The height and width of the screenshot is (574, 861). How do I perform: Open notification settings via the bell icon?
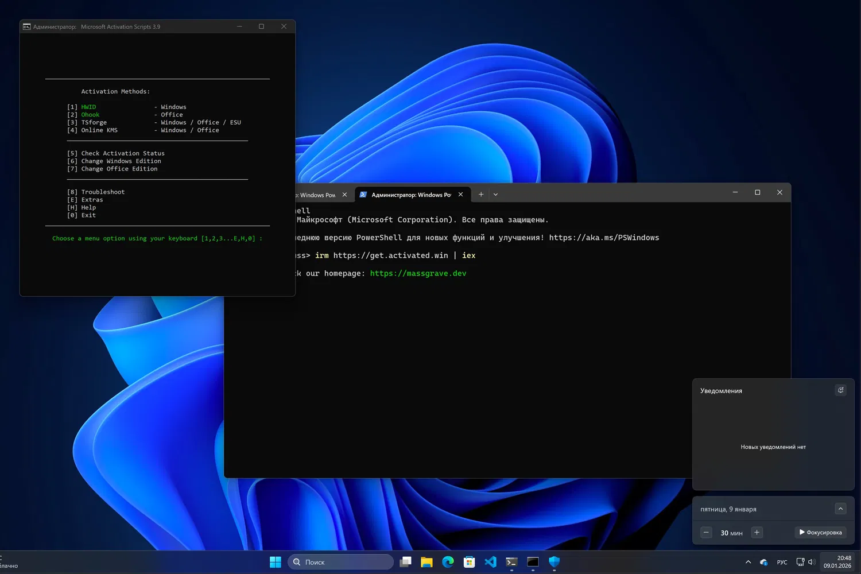click(x=840, y=390)
